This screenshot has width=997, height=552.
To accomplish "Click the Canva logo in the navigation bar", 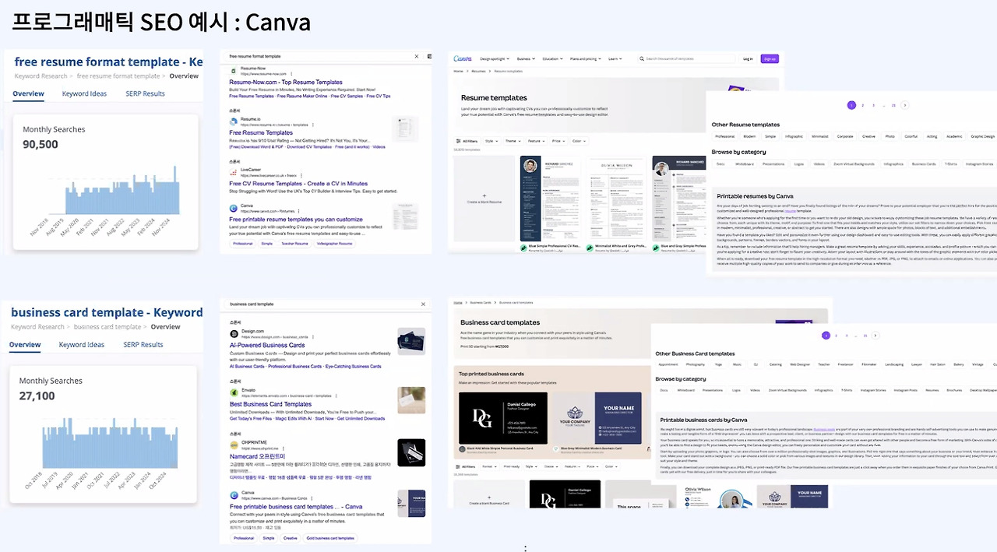I will click(x=463, y=58).
